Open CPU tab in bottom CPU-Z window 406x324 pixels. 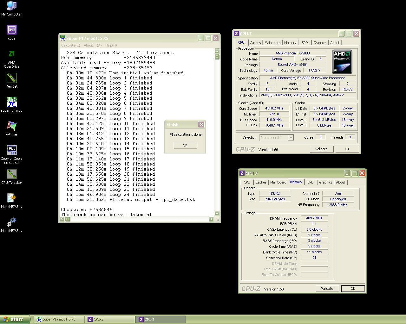[247, 182]
